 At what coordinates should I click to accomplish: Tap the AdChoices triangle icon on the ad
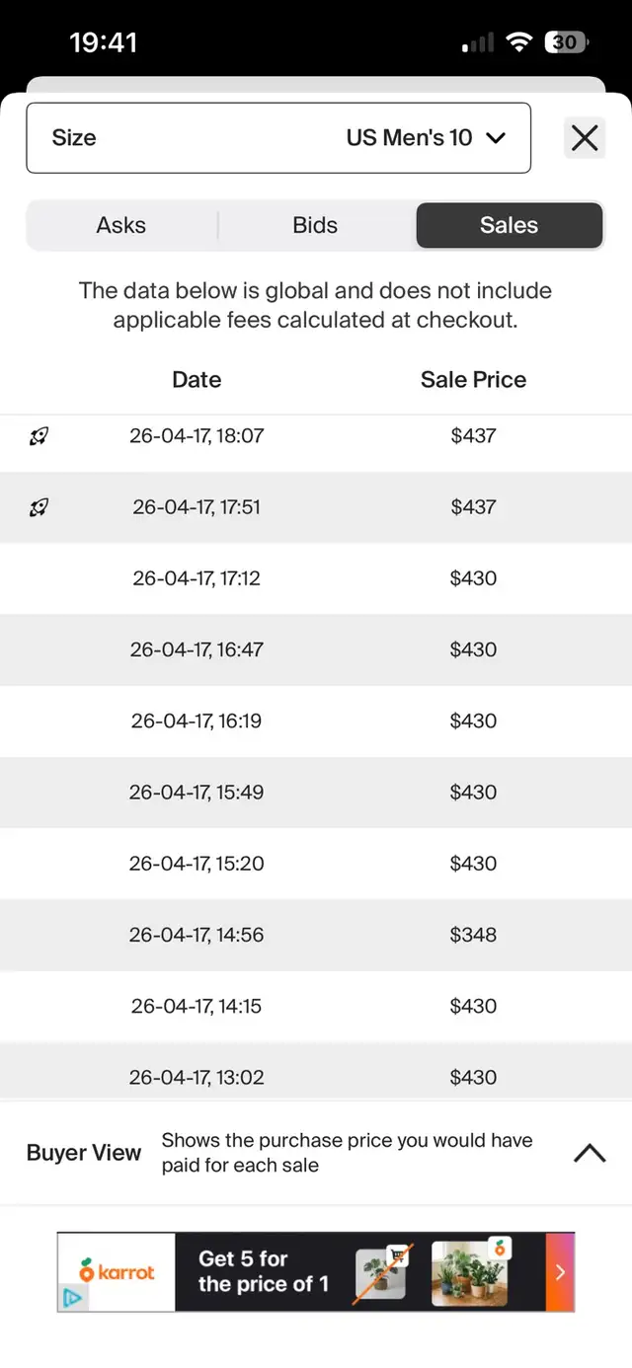point(72,1298)
